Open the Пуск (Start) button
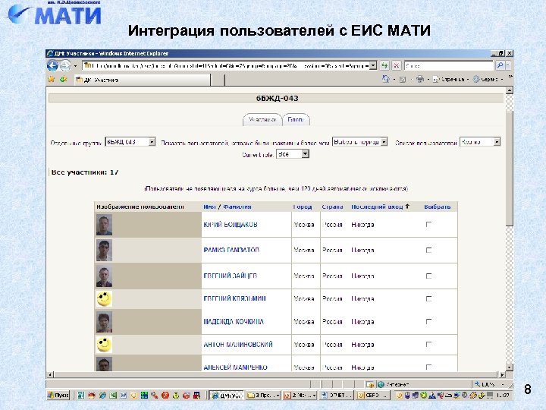 58,395
